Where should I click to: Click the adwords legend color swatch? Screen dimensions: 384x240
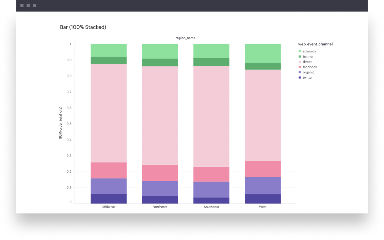(x=300, y=51)
